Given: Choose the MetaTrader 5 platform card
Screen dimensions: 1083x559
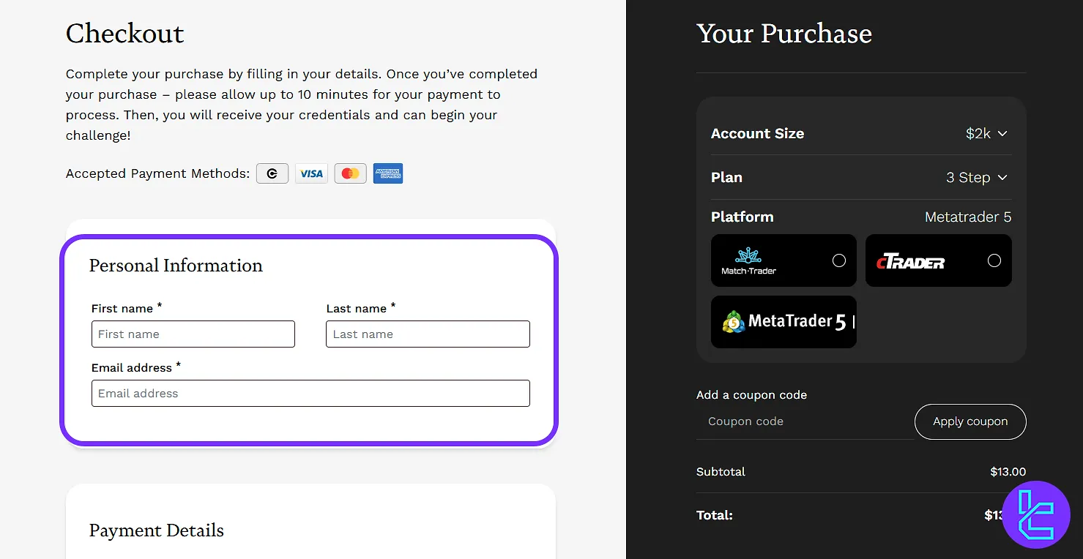Looking at the screenshot, I should point(784,322).
